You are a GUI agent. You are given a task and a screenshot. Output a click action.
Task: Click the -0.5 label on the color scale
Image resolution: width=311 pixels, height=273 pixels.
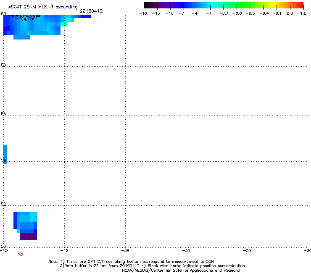click(250, 13)
